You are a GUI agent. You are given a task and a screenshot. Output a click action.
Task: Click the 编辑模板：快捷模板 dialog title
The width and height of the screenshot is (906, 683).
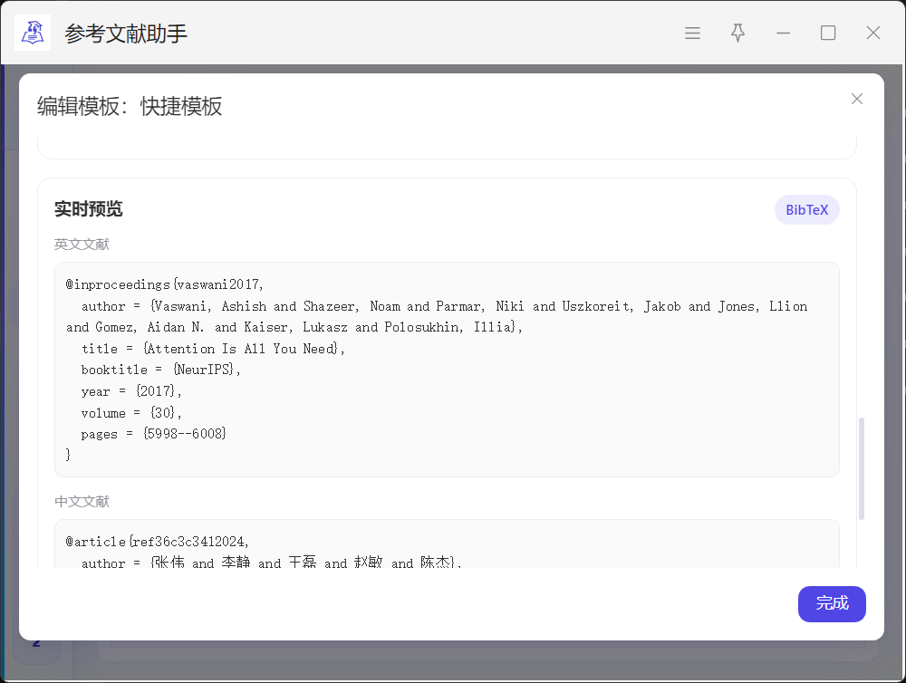tap(130, 107)
